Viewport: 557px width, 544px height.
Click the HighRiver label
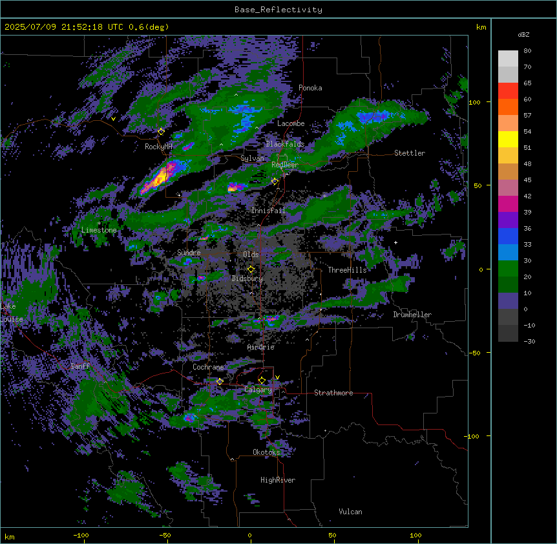click(x=278, y=480)
